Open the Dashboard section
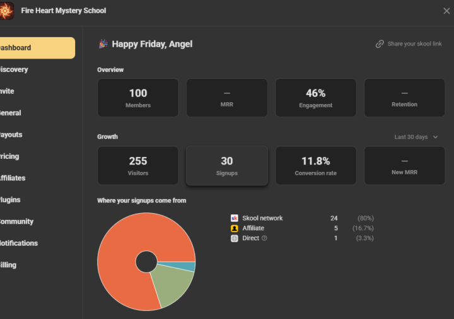This screenshot has height=319, width=454. pyautogui.click(x=37, y=48)
